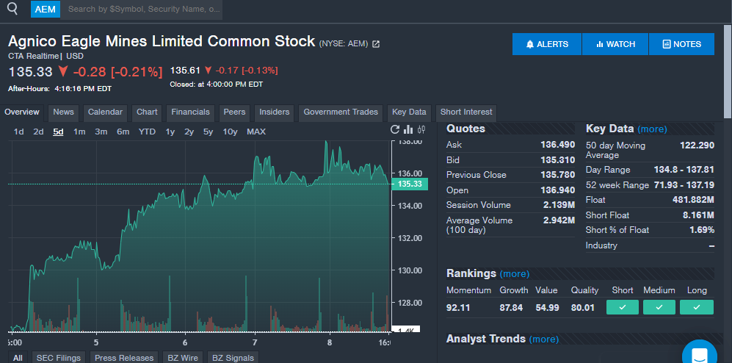Click the WATCH button
Image resolution: width=732 pixels, height=363 pixels.
(x=615, y=44)
